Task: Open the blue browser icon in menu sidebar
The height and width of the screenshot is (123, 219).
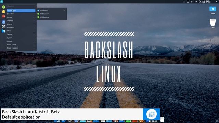Action: pos(4,22)
